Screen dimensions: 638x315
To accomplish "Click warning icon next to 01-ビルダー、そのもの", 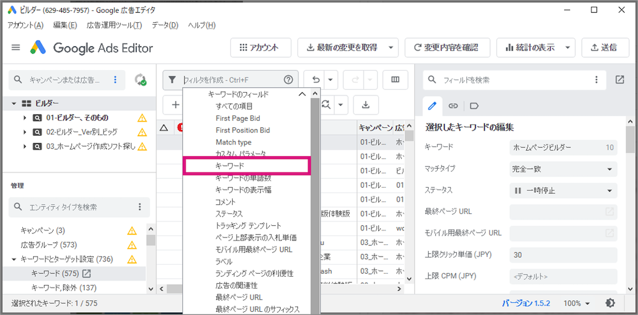I will pos(142,118).
